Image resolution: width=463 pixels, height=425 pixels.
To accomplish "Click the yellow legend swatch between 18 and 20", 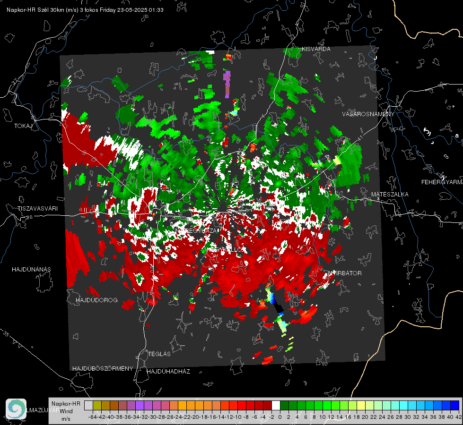I will tap(361, 405).
